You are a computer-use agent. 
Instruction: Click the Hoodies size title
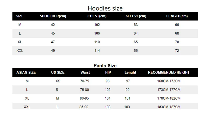click(105, 8)
